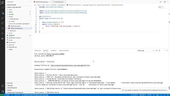This screenshot has height=96, width=170.
Task: Switch to the Debug Console tab
Action: tap(64, 51)
